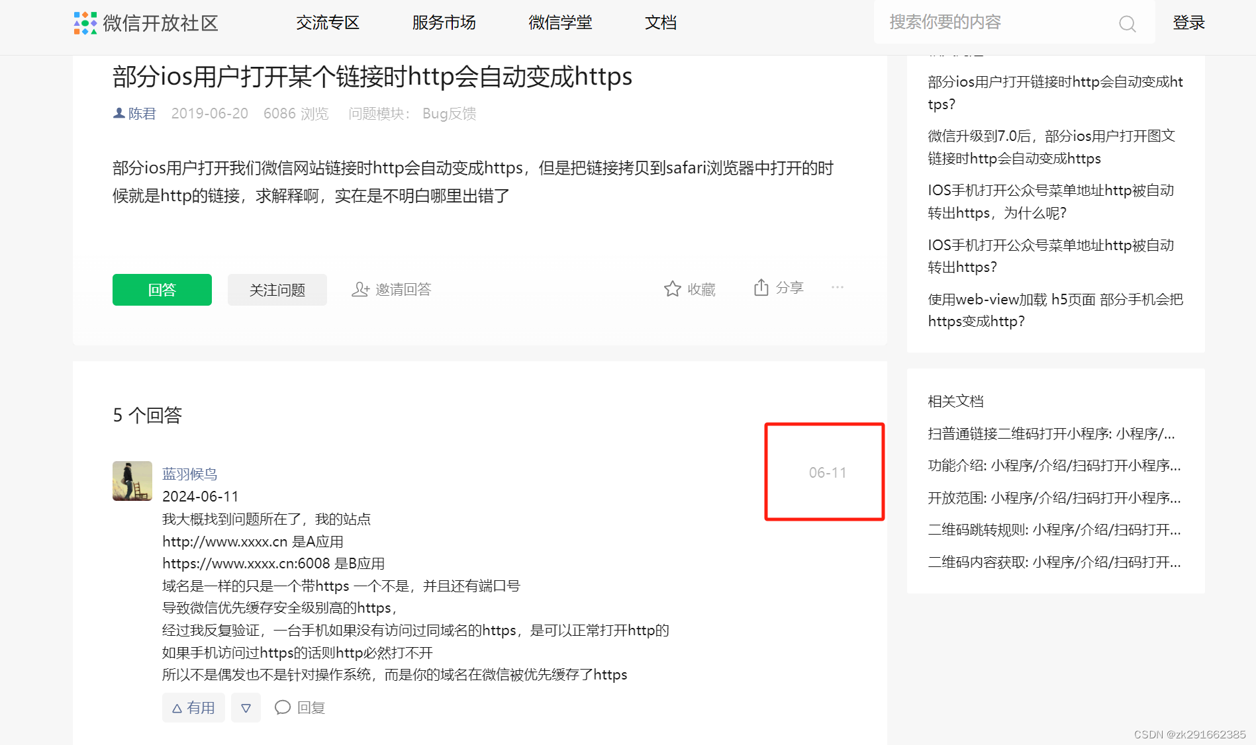Open related question IOS手机...被自动转出https?
The image size is (1256, 745).
1051,256
